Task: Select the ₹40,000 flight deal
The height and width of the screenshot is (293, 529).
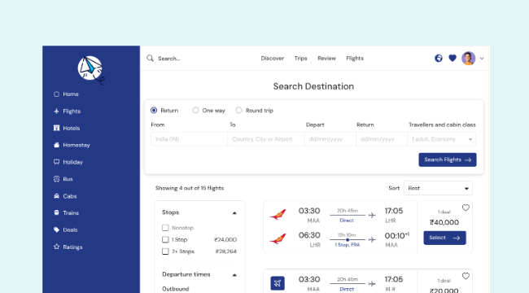Action: (x=444, y=238)
